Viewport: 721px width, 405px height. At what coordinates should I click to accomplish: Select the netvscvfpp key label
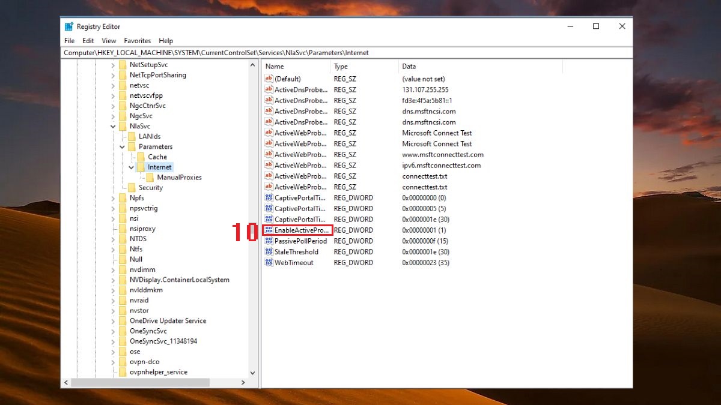pyautogui.click(x=146, y=95)
